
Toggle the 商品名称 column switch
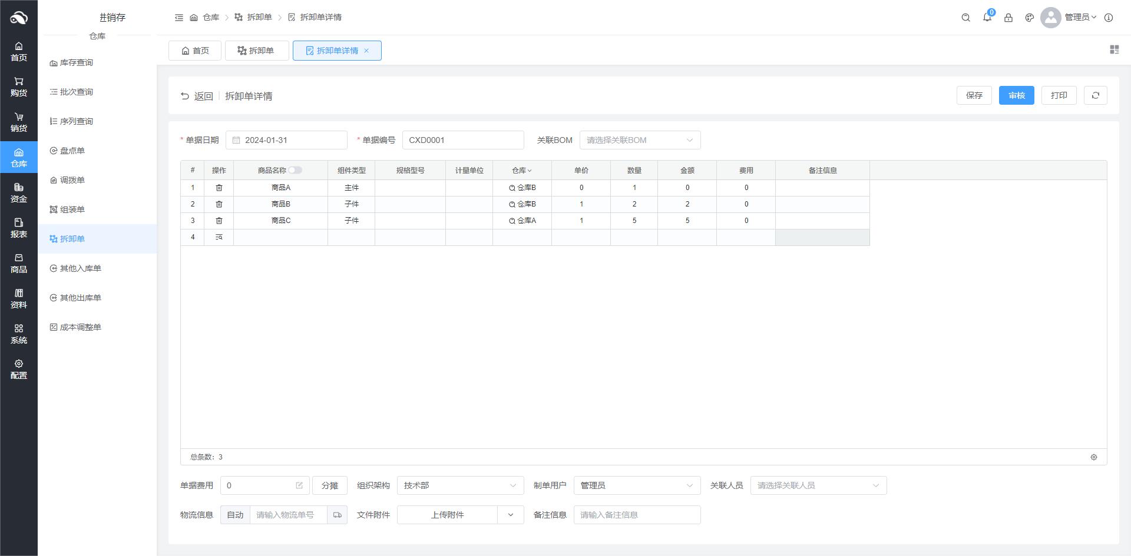coord(295,171)
